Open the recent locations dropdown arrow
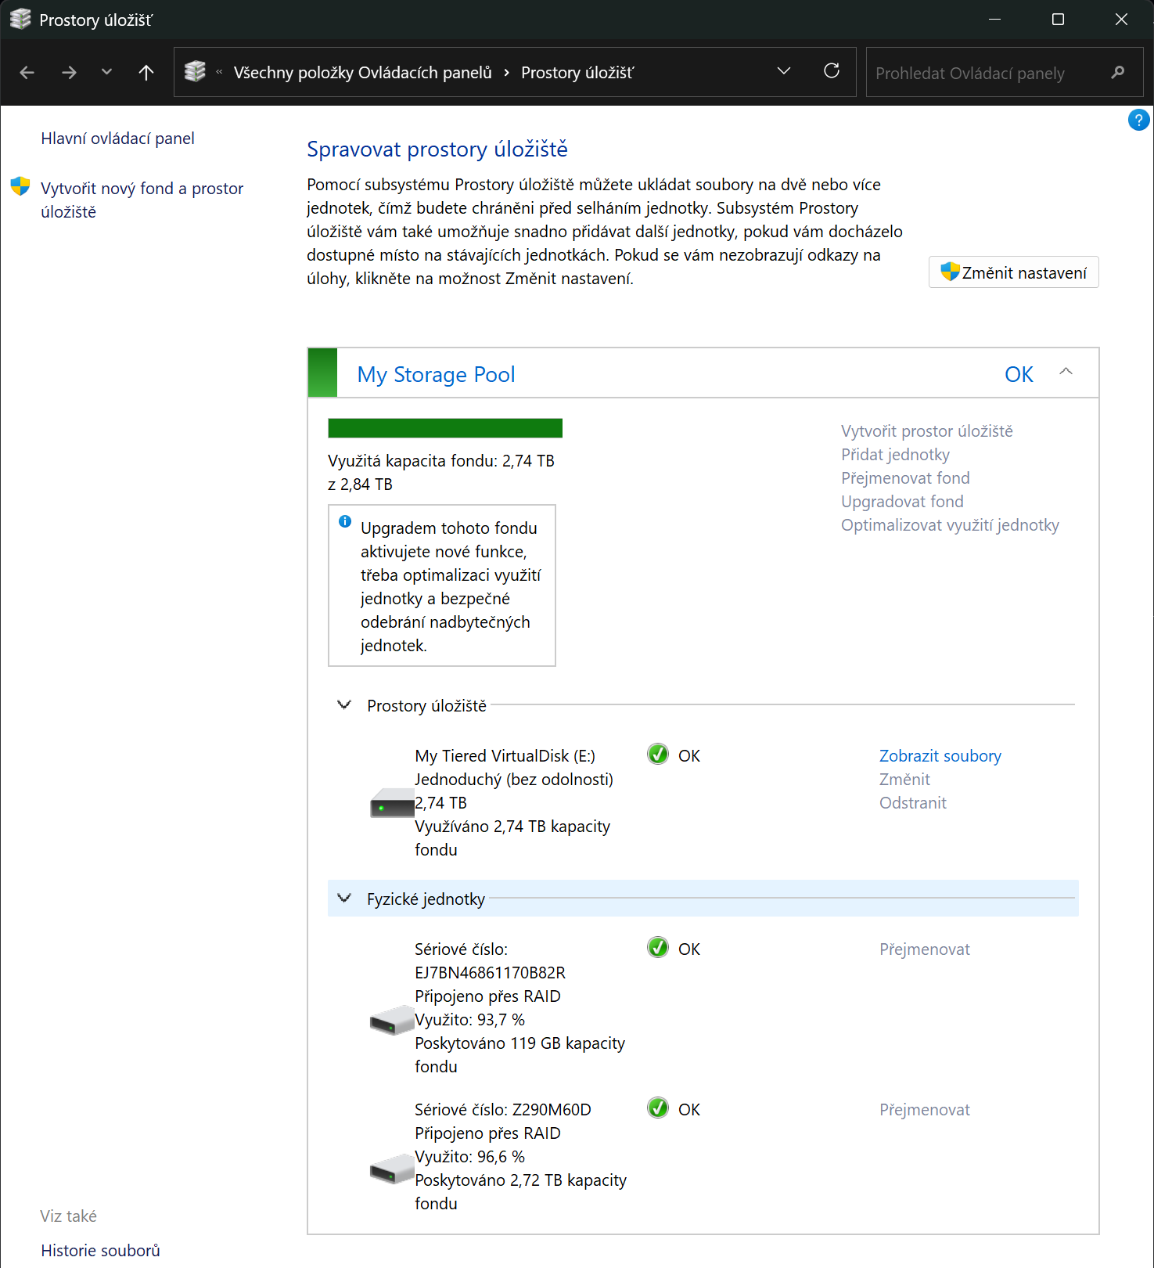1154x1268 pixels. 106,73
